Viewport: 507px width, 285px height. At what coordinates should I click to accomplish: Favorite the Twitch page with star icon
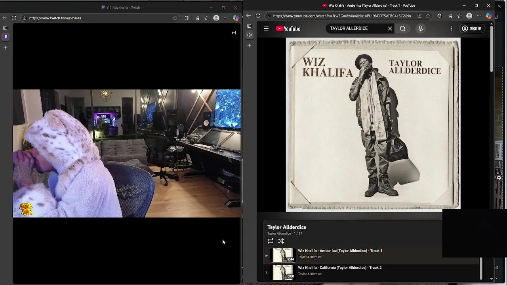[175, 18]
